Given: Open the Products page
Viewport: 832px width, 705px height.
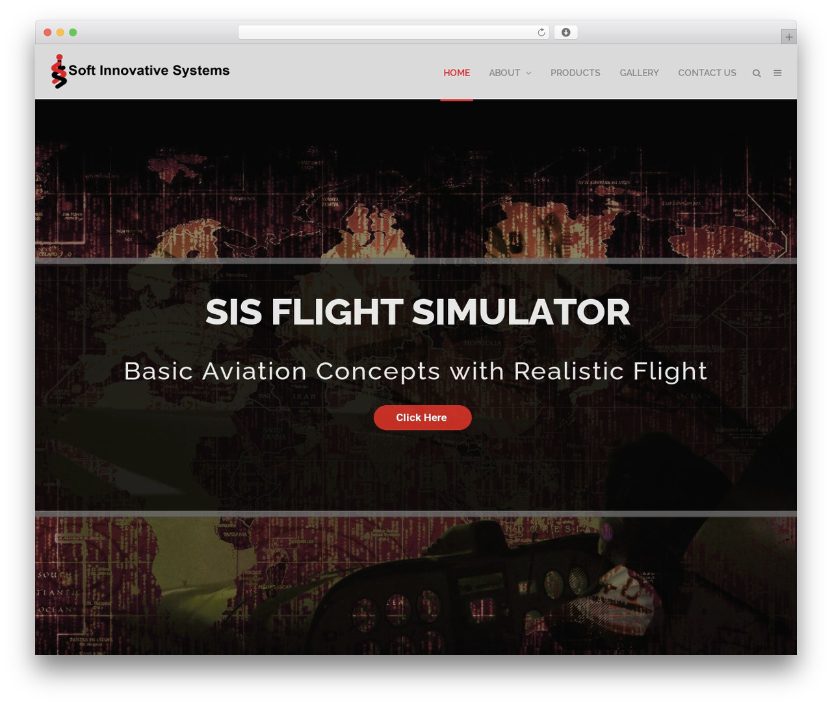Looking at the screenshot, I should pos(575,73).
